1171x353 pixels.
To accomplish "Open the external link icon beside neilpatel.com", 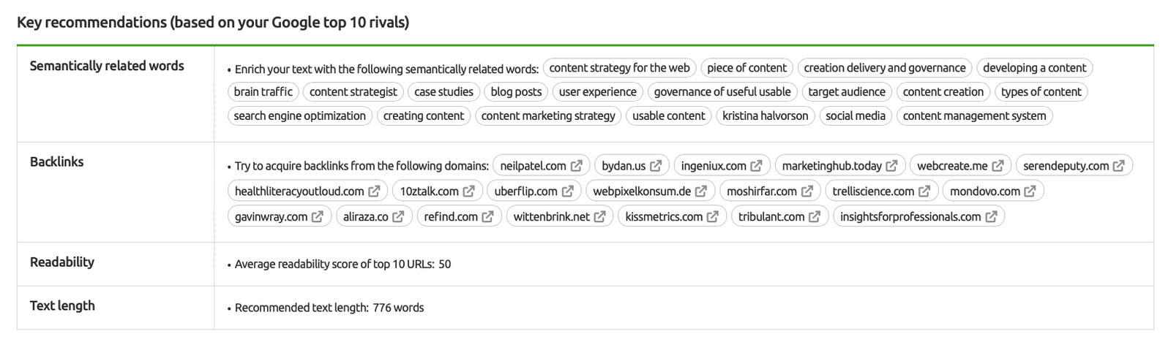I will click(577, 166).
